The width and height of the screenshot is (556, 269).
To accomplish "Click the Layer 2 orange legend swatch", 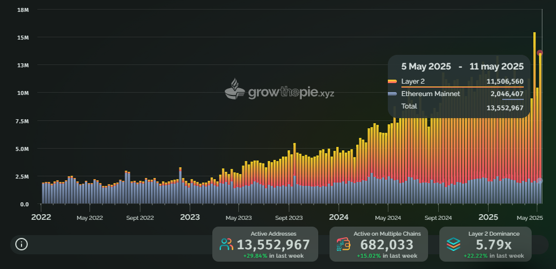I will tap(392, 82).
